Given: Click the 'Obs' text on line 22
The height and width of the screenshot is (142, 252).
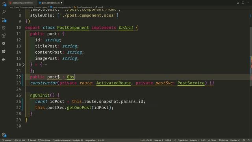Looking at the screenshot, I should pos(70,77).
